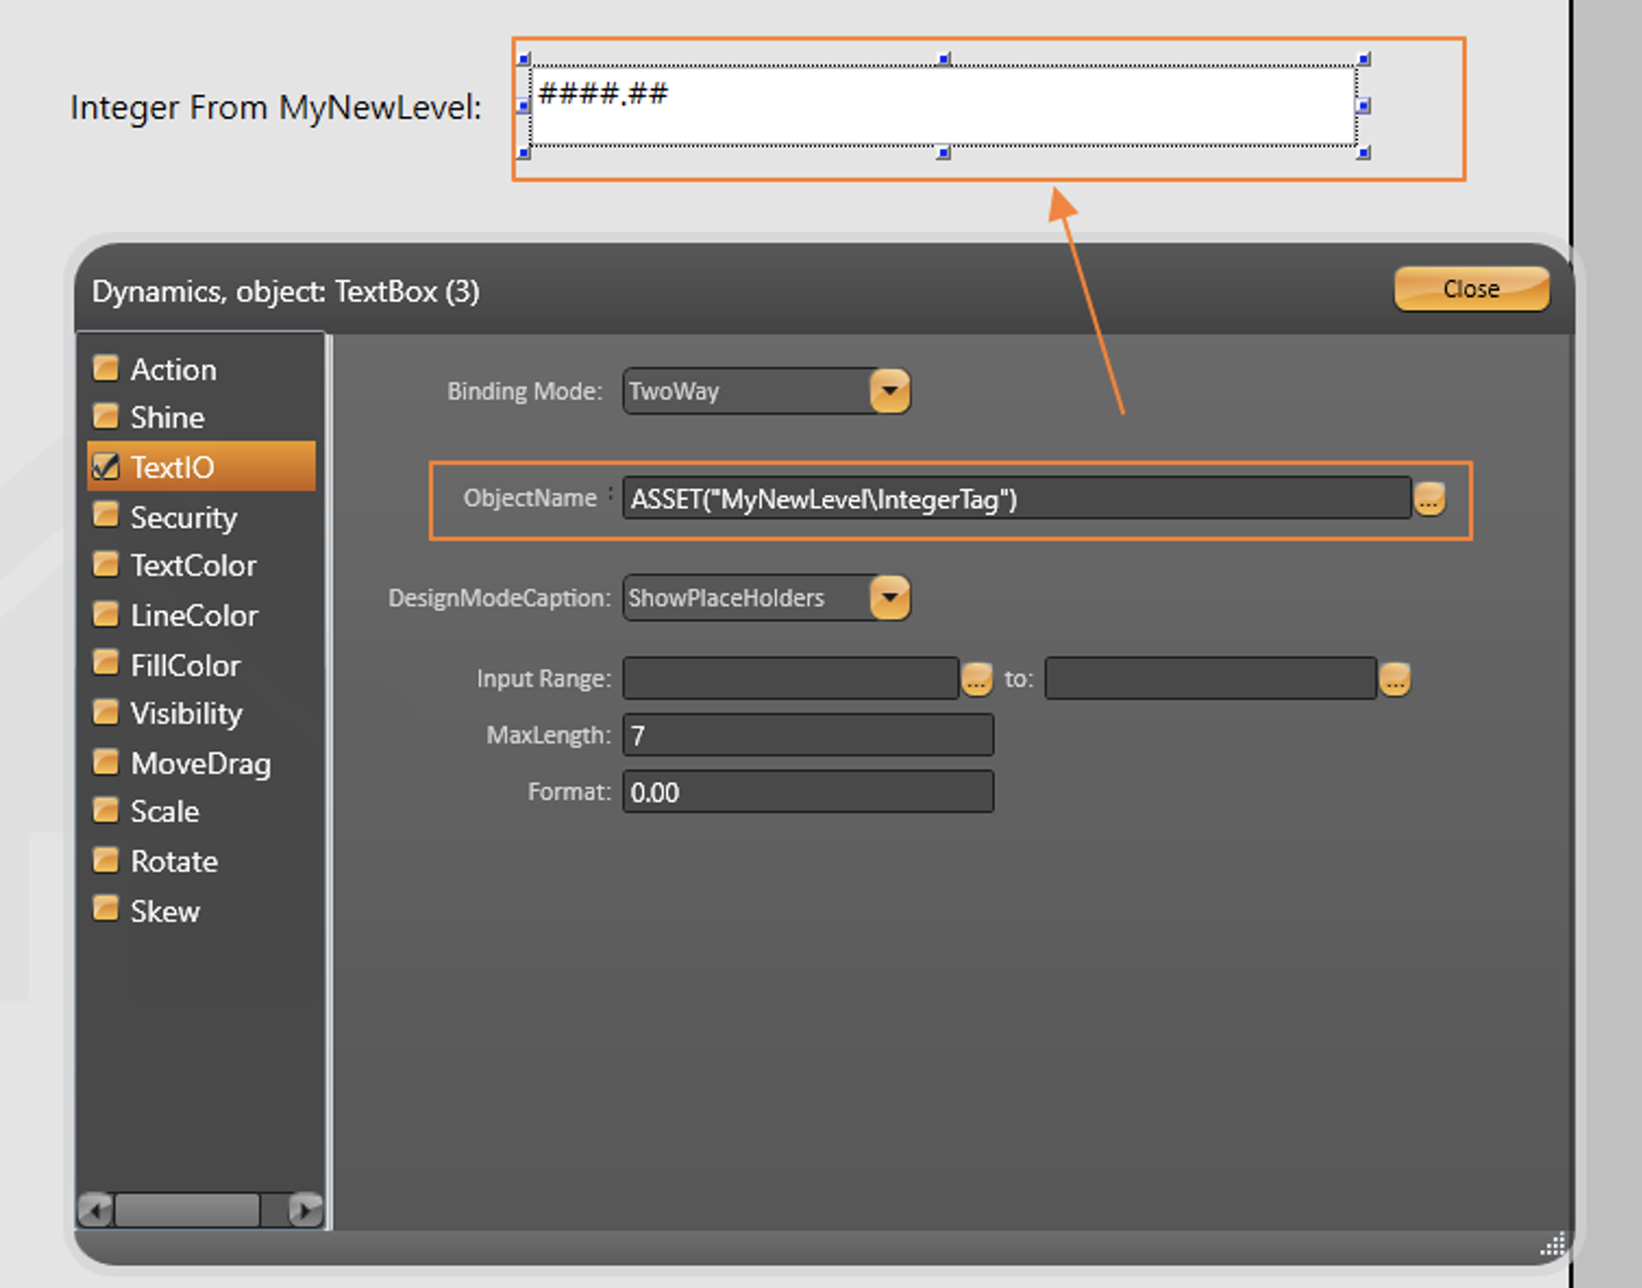This screenshot has height=1288, width=1642.
Task: Click browse button for Input Range maximum
Action: click(1395, 679)
